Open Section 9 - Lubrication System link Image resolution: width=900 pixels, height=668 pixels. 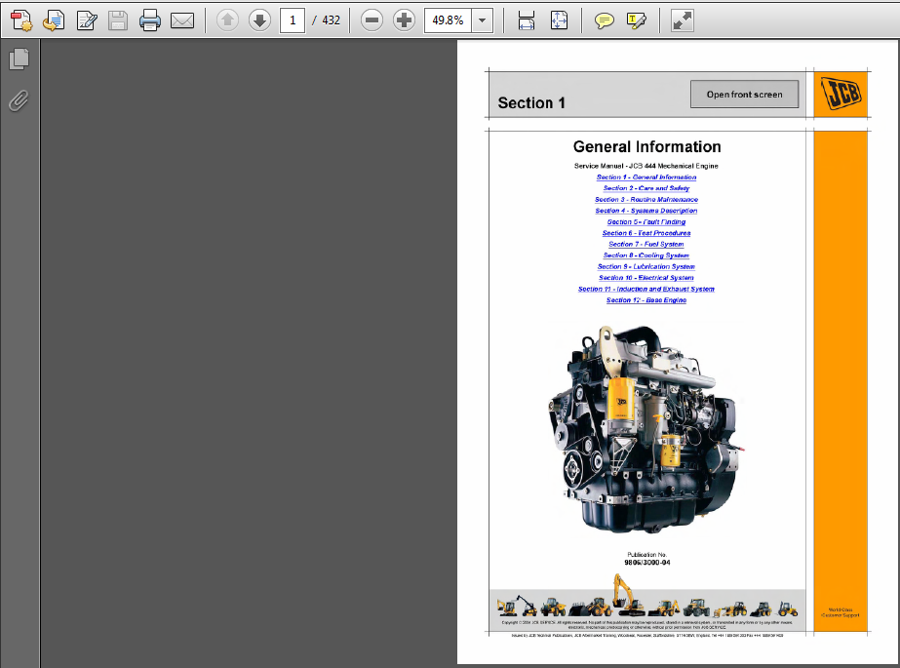(646, 266)
